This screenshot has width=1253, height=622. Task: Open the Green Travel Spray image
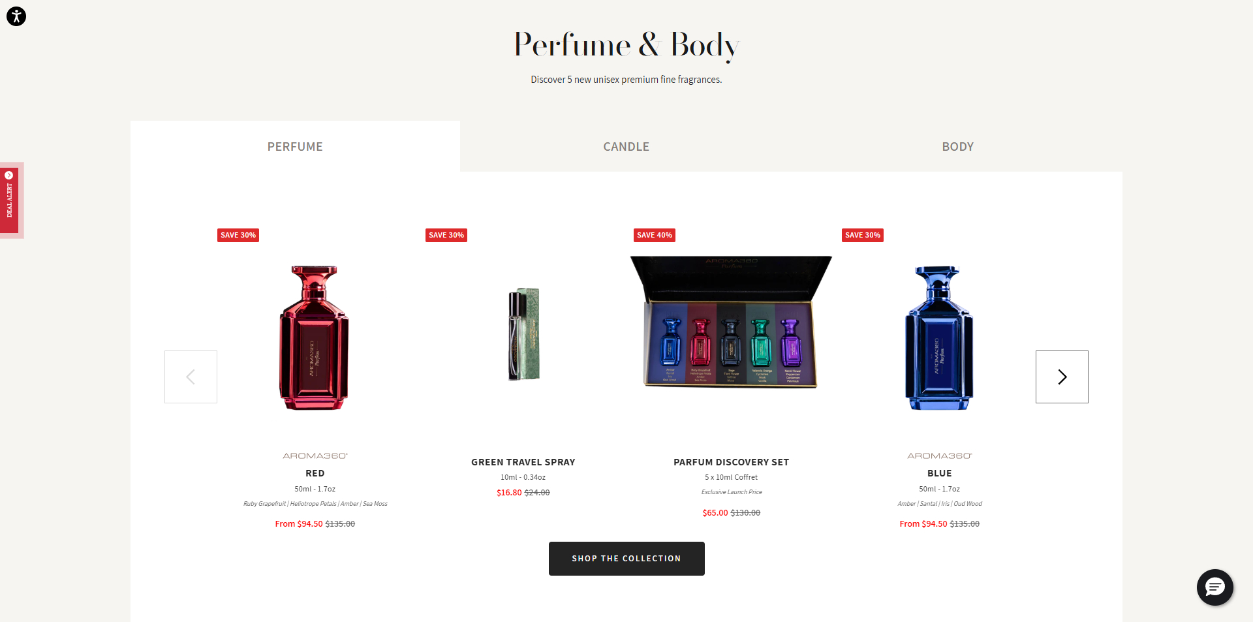click(x=523, y=334)
